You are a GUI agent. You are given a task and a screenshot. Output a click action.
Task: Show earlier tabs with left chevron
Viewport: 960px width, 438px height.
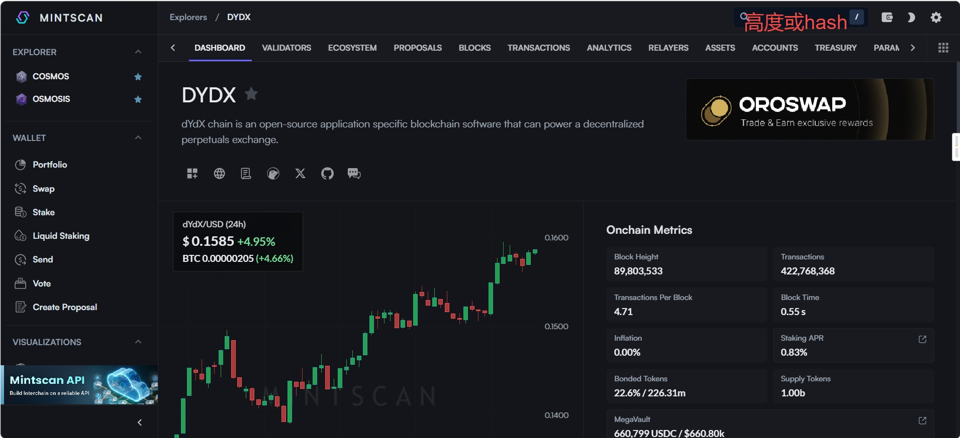tap(173, 48)
